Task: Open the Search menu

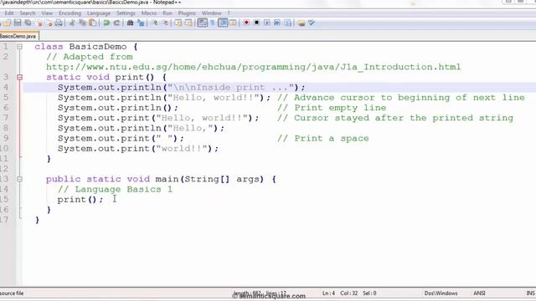Action: pyautogui.click(x=28, y=13)
